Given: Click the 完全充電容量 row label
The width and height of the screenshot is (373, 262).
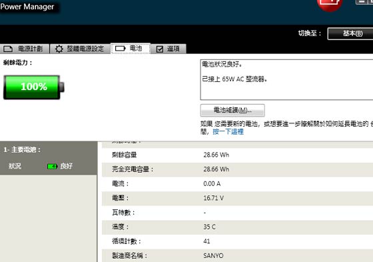Looking at the screenshot, I should pos(133,169).
